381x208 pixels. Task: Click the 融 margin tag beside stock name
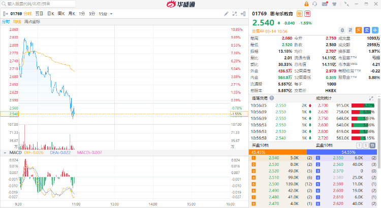point(300,13)
